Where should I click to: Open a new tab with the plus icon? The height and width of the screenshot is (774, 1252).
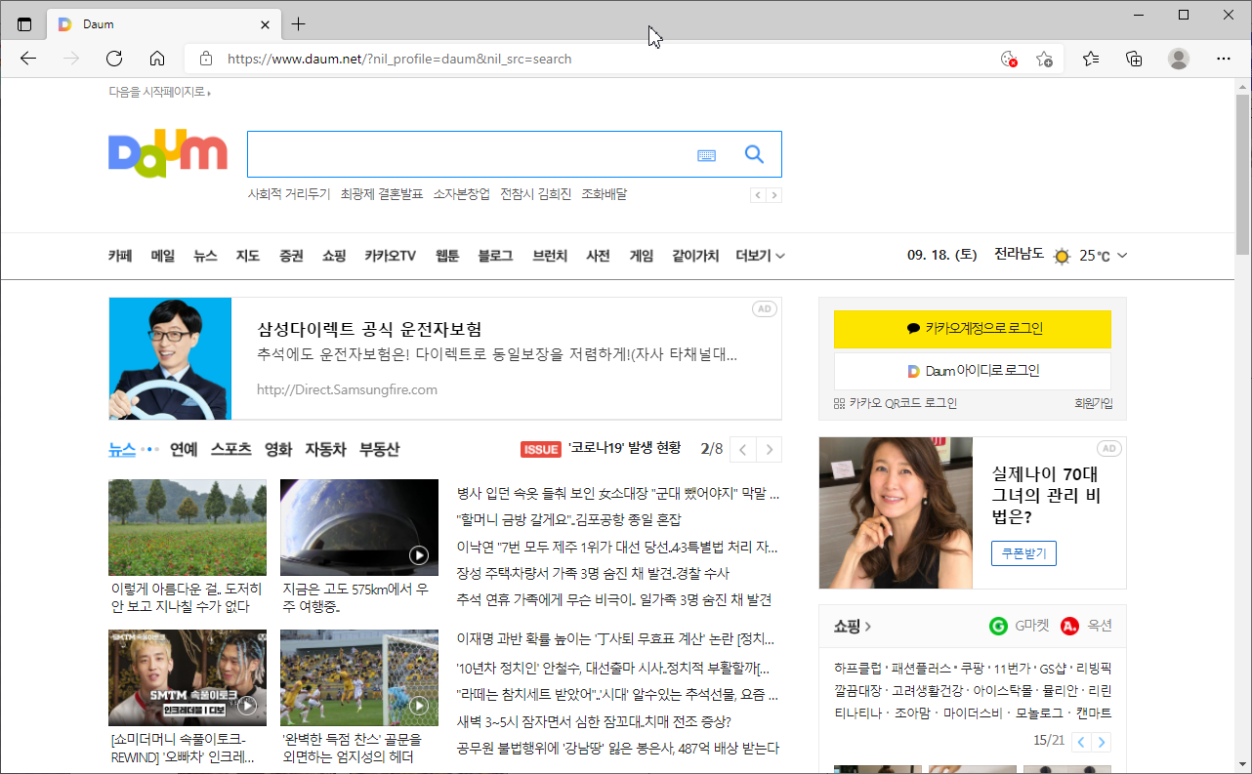[x=299, y=24]
